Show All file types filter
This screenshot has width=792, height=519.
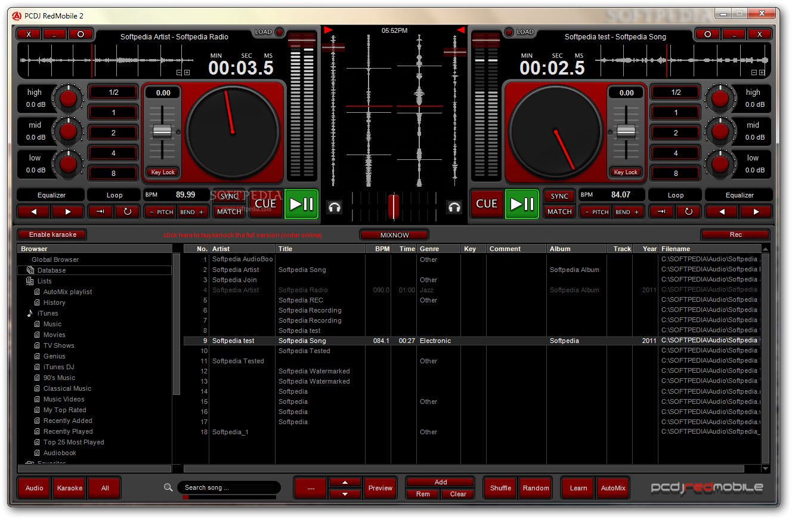pyautogui.click(x=105, y=488)
